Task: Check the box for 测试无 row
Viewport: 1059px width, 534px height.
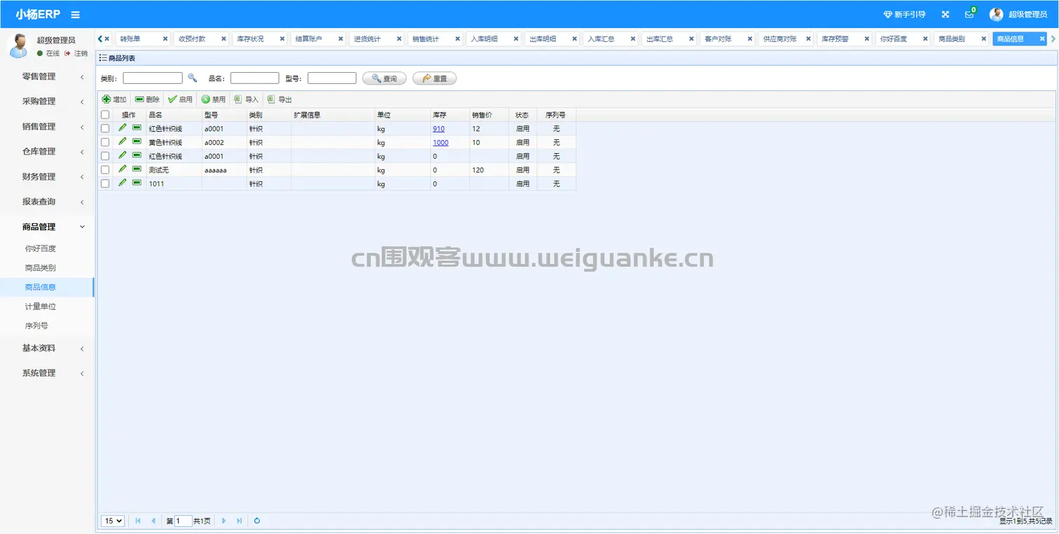Action: pyautogui.click(x=105, y=169)
